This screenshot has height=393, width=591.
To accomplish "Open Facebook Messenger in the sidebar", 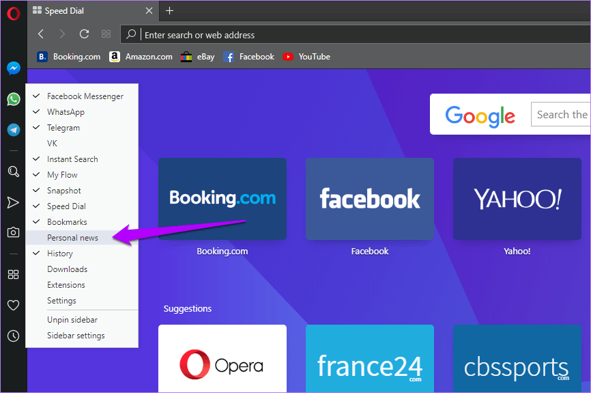I will pos(14,68).
